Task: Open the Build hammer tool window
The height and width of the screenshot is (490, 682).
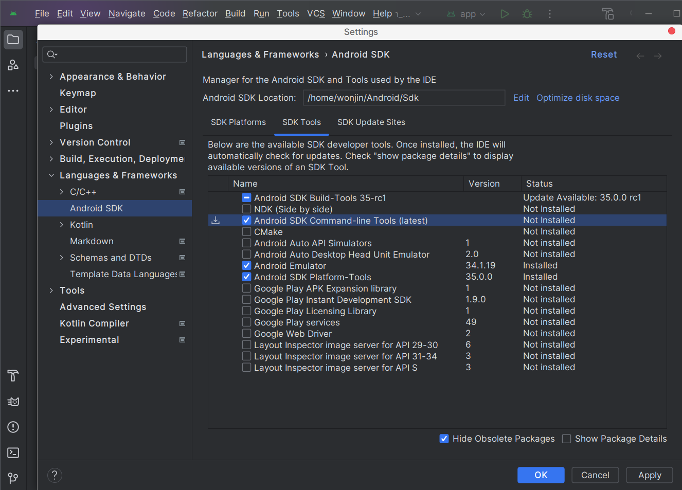Action: click(x=13, y=376)
